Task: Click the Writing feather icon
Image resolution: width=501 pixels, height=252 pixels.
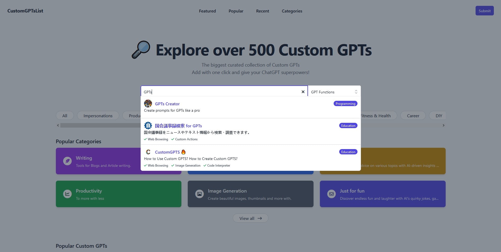Action: [67, 161]
